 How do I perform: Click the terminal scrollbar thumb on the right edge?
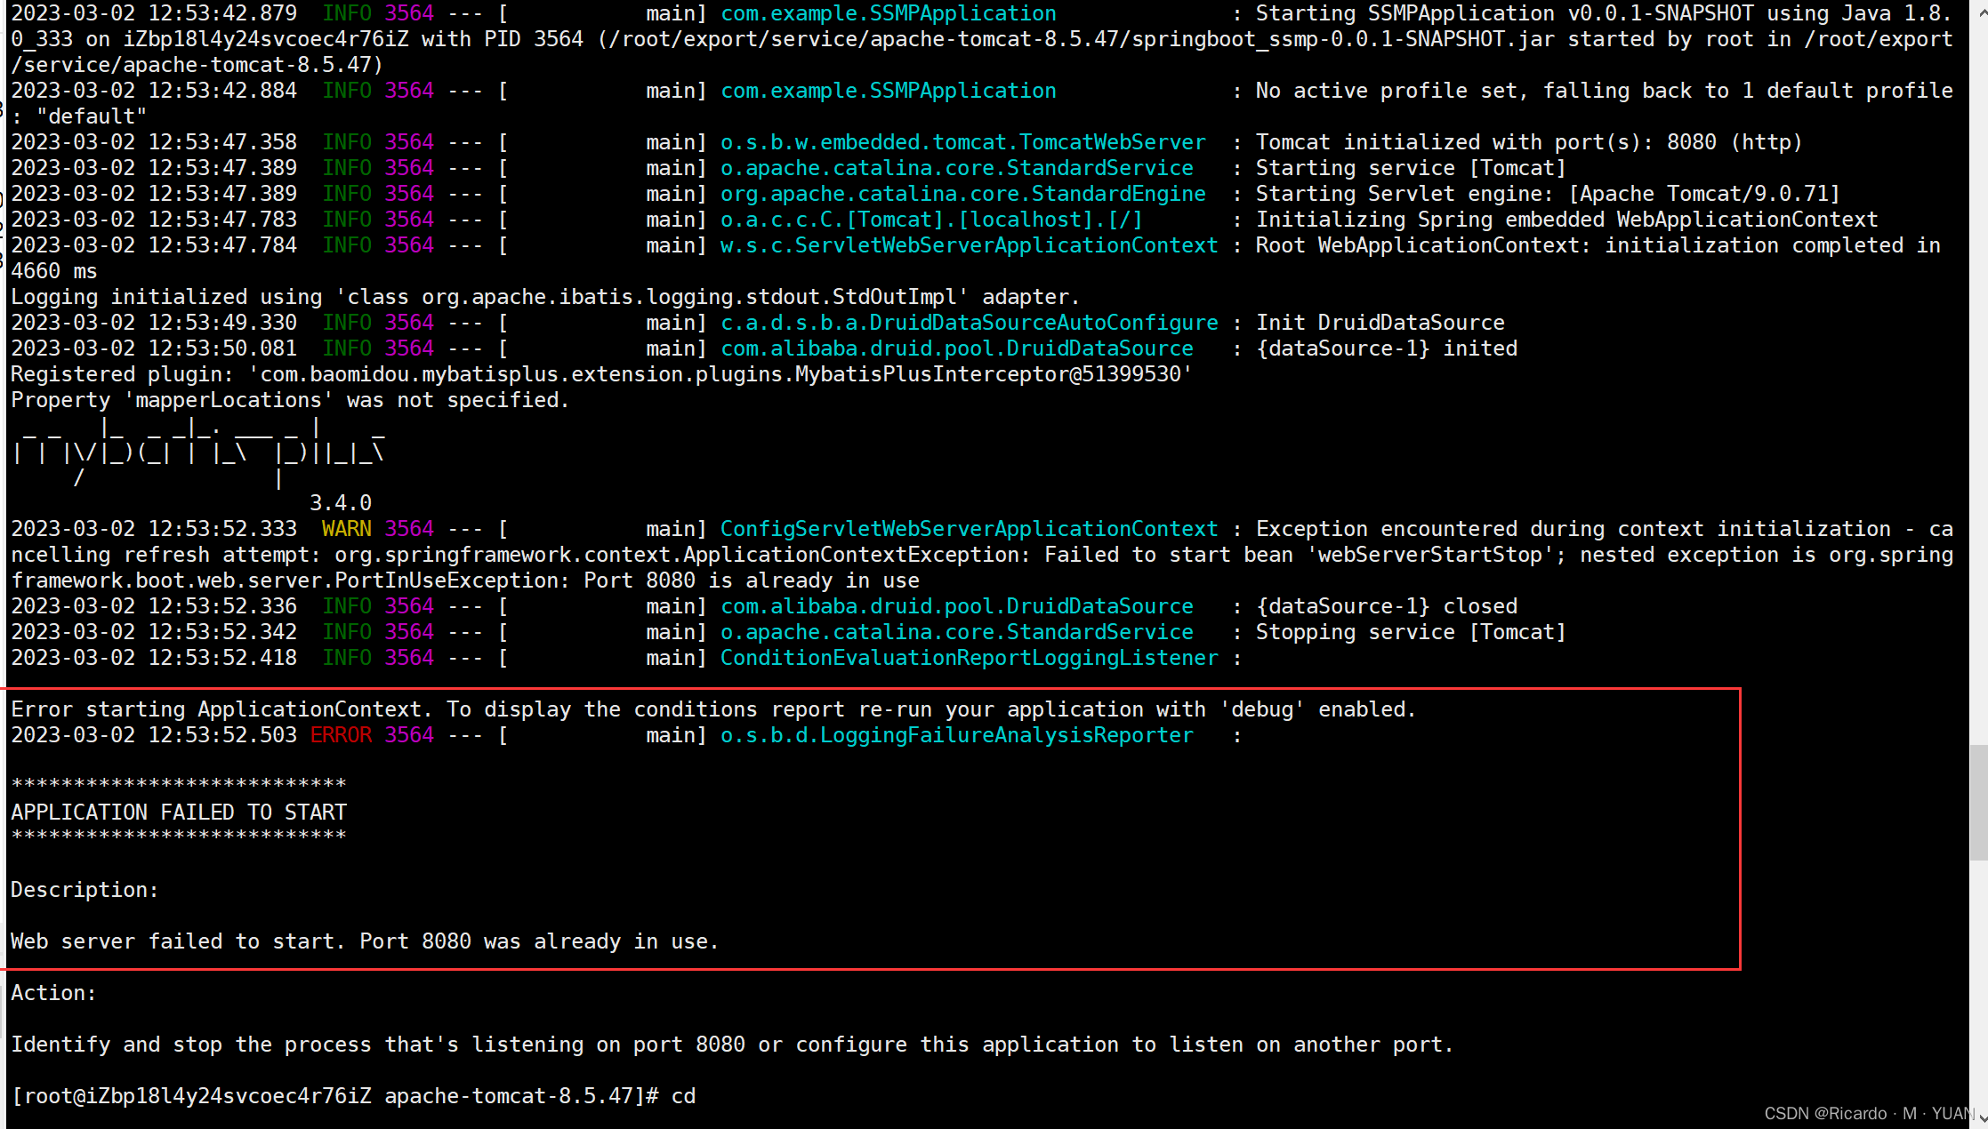click(1978, 803)
